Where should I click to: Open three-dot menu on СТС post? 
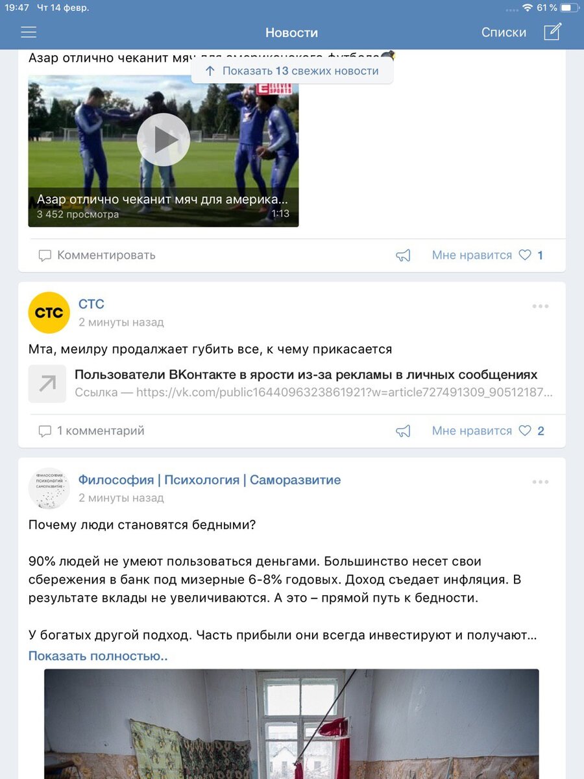pyautogui.click(x=541, y=306)
